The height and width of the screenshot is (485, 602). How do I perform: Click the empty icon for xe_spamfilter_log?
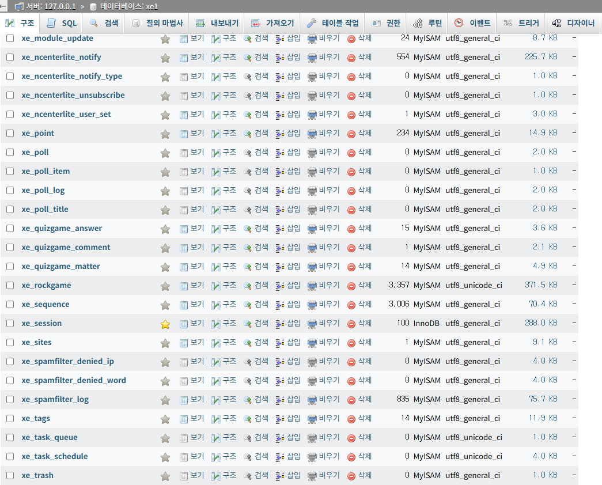click(312, 400)
